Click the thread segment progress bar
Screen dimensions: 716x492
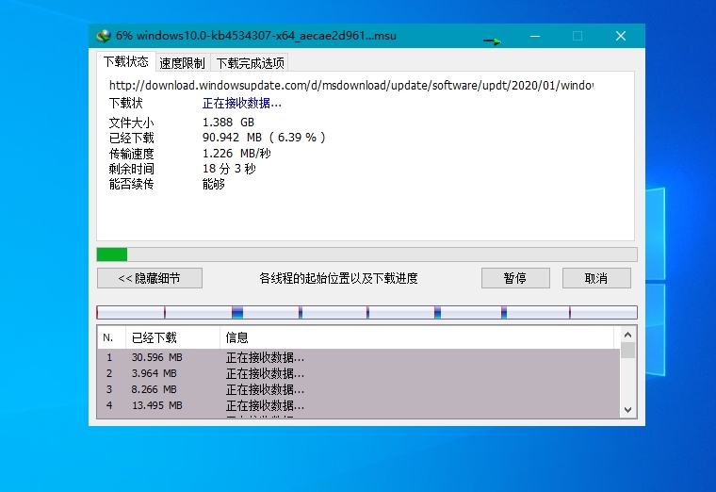click(366, 312)
